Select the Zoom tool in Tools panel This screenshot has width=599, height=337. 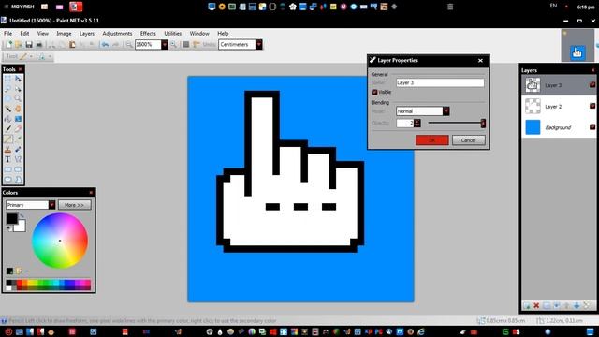pos(18,98)
